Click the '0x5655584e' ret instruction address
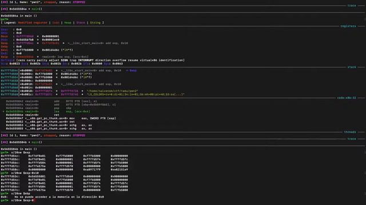Viewport: 366px width, 205px height. click(x=14, y=115)
